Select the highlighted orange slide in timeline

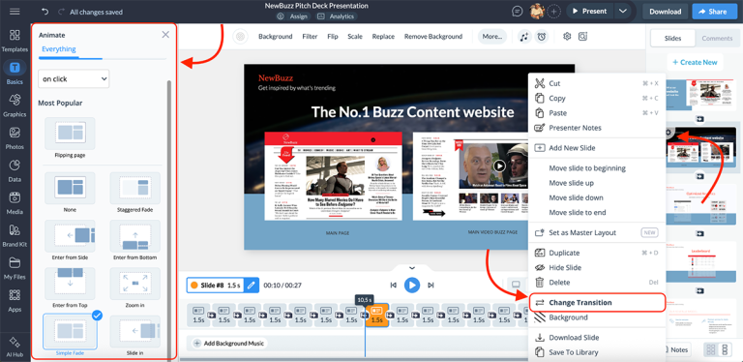point(376,316)
